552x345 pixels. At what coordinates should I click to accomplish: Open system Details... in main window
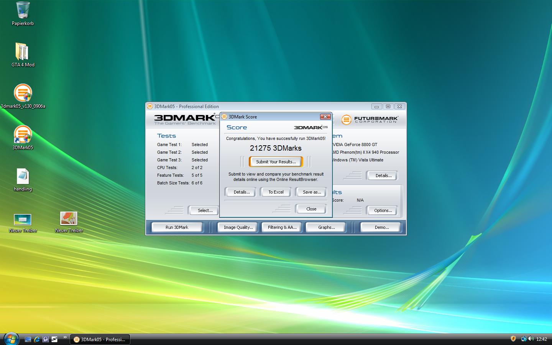tap(383, 176)
